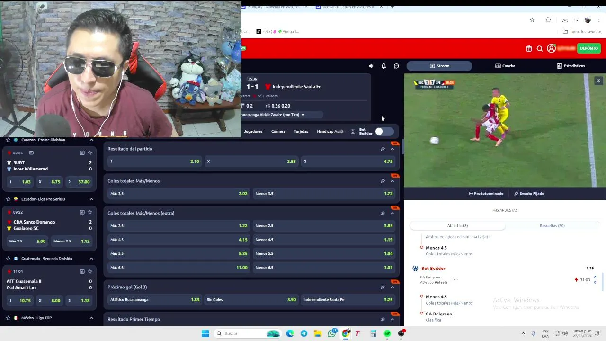Viewport: 606px width, 341px height.
Task: Open match notifications bell icon
Action: pyautogui.click(x=384, y=66)
